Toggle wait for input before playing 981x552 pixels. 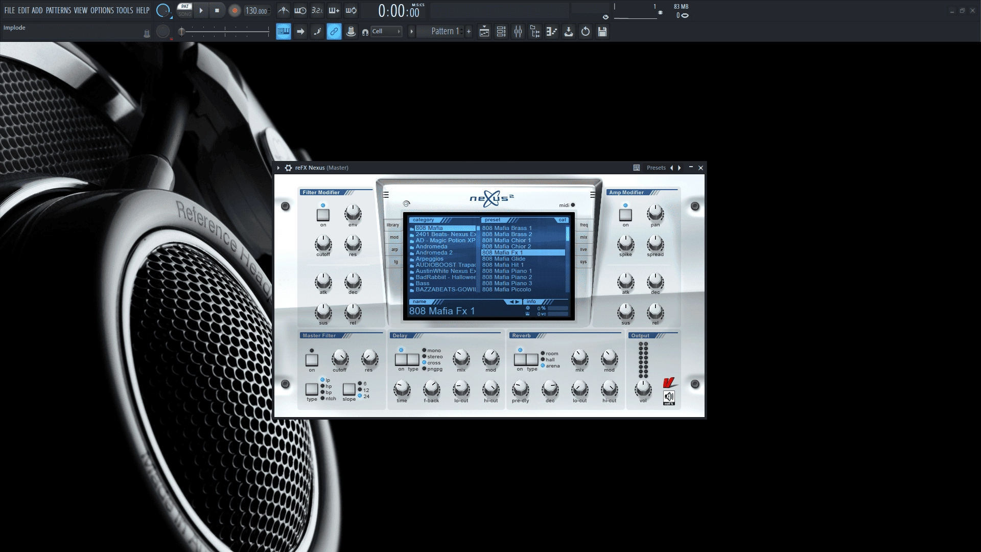pyautogui.click(x=300, y=10)
